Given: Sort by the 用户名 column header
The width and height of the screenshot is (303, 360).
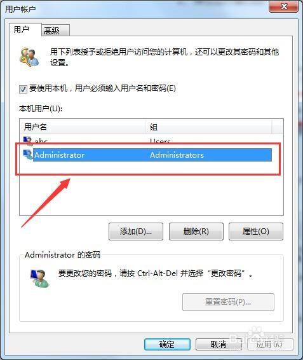Looking at the screenshot, I should click(83, 127).
